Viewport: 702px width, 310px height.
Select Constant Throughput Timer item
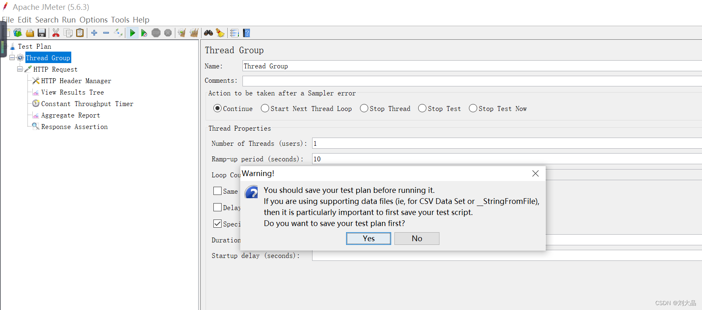click(x=87, y=104)
